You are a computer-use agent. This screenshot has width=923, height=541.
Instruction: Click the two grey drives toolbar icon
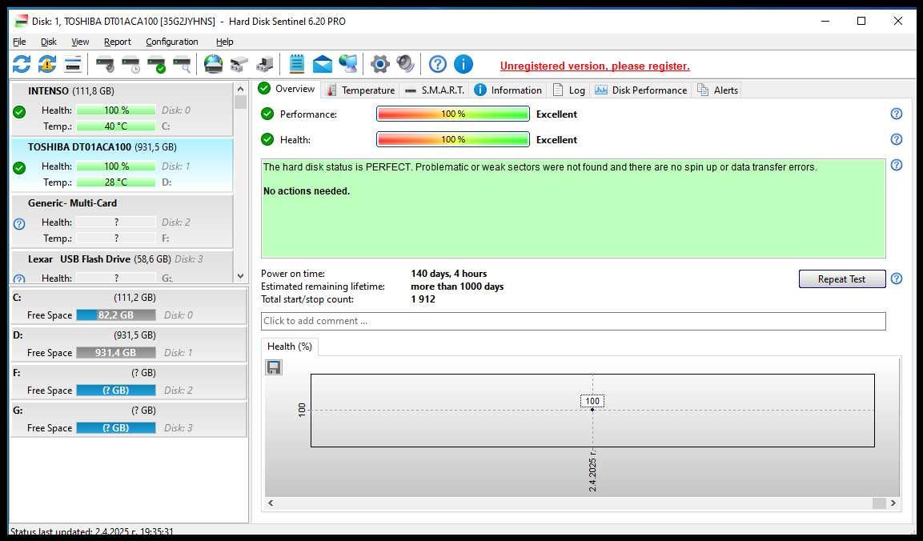click(239, 63)
